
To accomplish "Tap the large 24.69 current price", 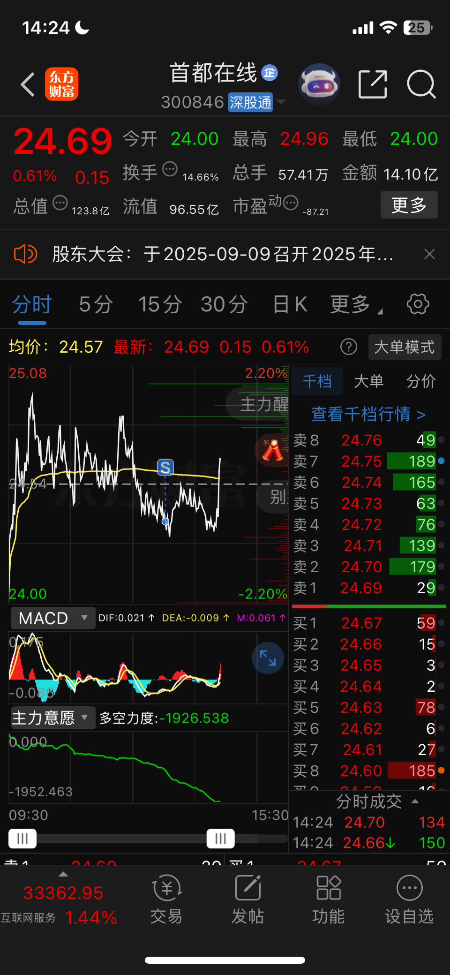I will (x=63, y=141).
